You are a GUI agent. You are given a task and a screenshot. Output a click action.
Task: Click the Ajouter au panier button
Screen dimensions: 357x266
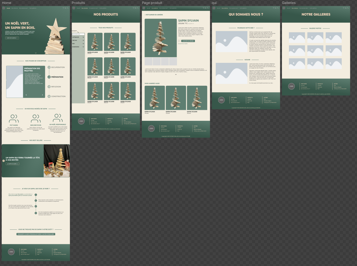188,41
